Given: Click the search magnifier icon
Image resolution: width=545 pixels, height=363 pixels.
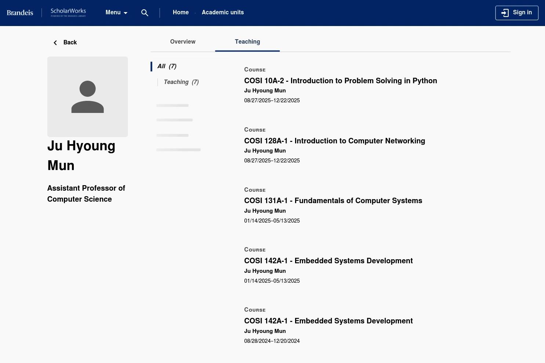Looking at the screenshot, I should point(145,13).
